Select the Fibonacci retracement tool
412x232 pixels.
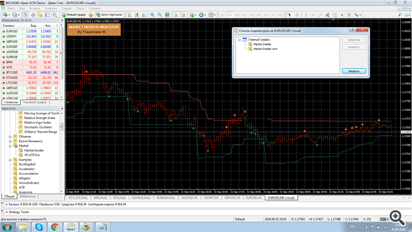[x=335, y=15]
